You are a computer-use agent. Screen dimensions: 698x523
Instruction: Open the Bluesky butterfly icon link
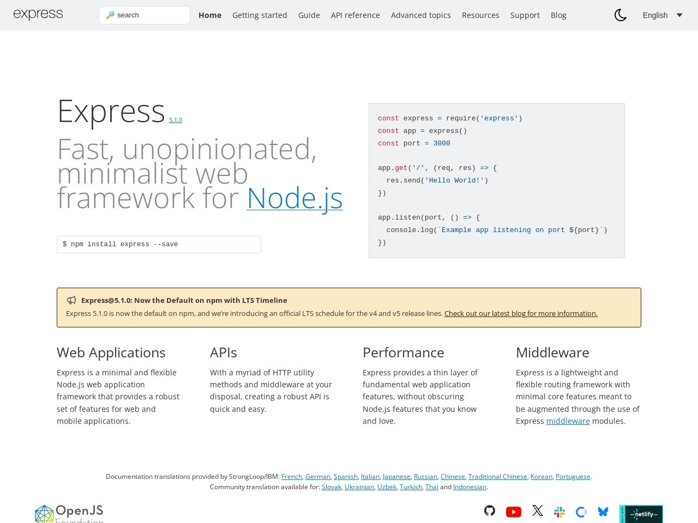tap(603, 512)
